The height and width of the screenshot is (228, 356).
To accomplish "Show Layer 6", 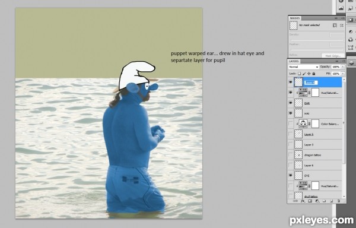I will [x=291, y=165].
